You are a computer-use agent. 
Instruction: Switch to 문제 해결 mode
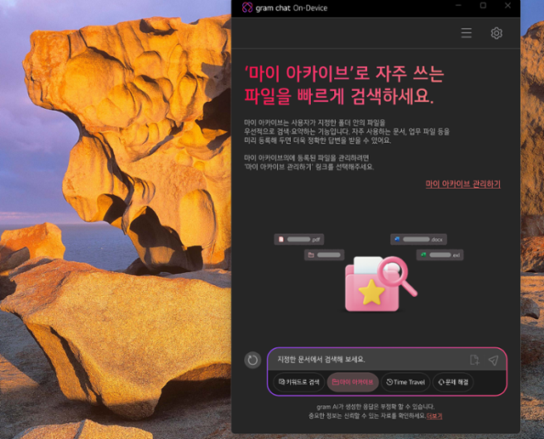[453, 382]
